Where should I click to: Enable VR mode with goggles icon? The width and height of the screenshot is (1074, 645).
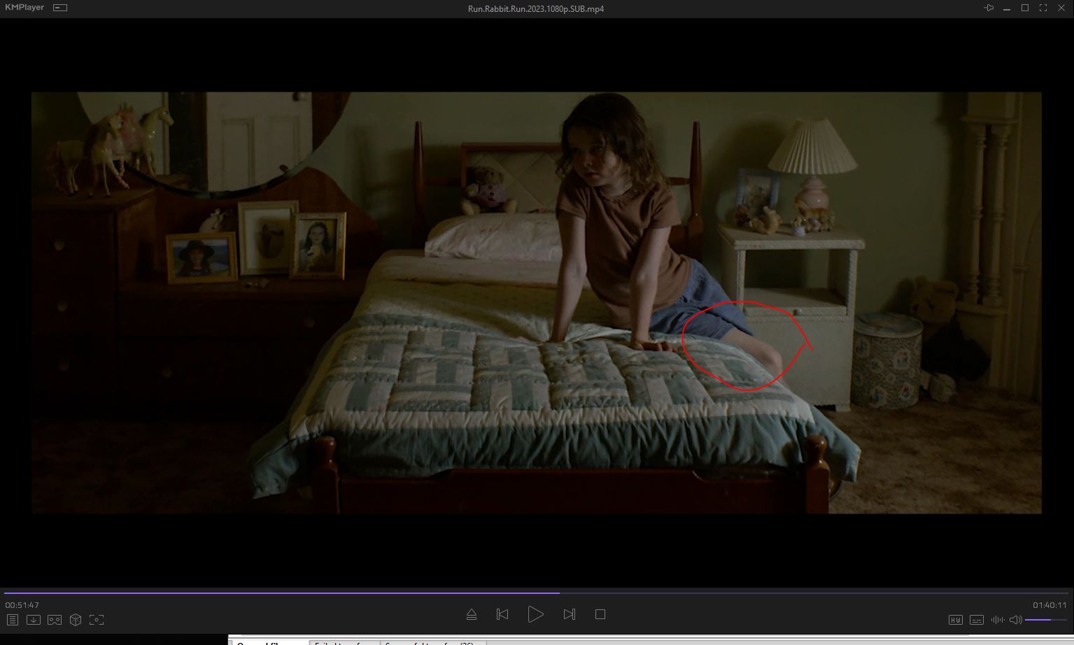coord(54,620)
